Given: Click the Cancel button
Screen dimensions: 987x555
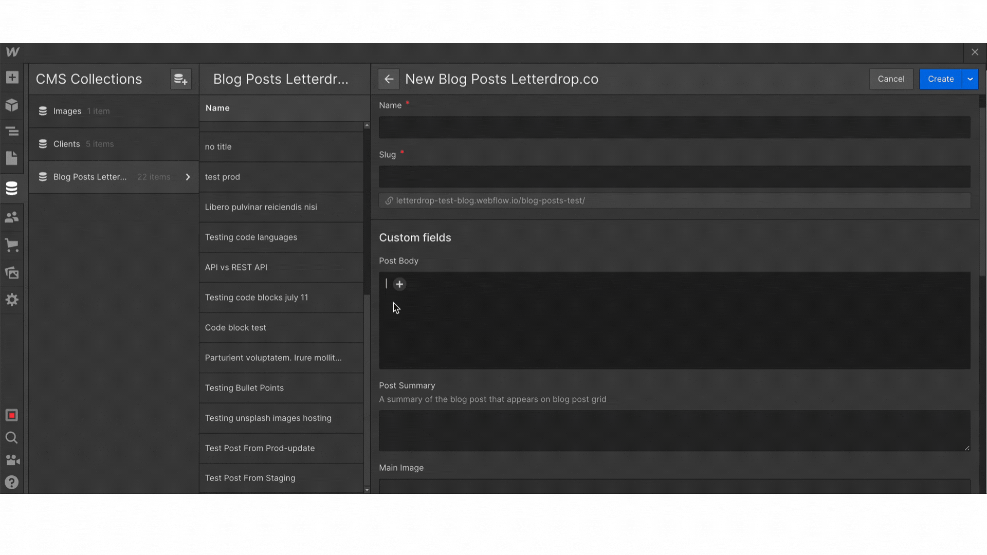Looking at the screenshot, I should pos(891,79).
